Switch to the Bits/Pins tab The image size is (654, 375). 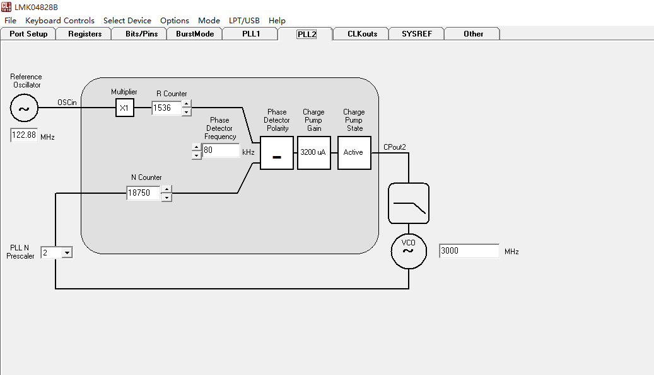[141, 34]
